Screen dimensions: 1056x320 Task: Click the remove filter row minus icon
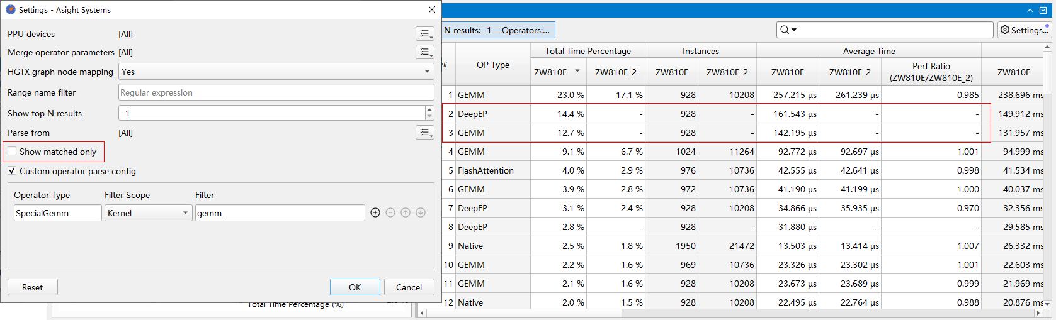coord(390,213)
